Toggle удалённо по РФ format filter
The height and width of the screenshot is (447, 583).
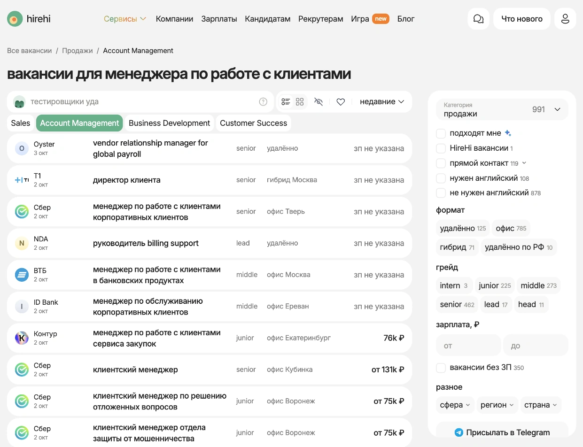coord(519,247)
